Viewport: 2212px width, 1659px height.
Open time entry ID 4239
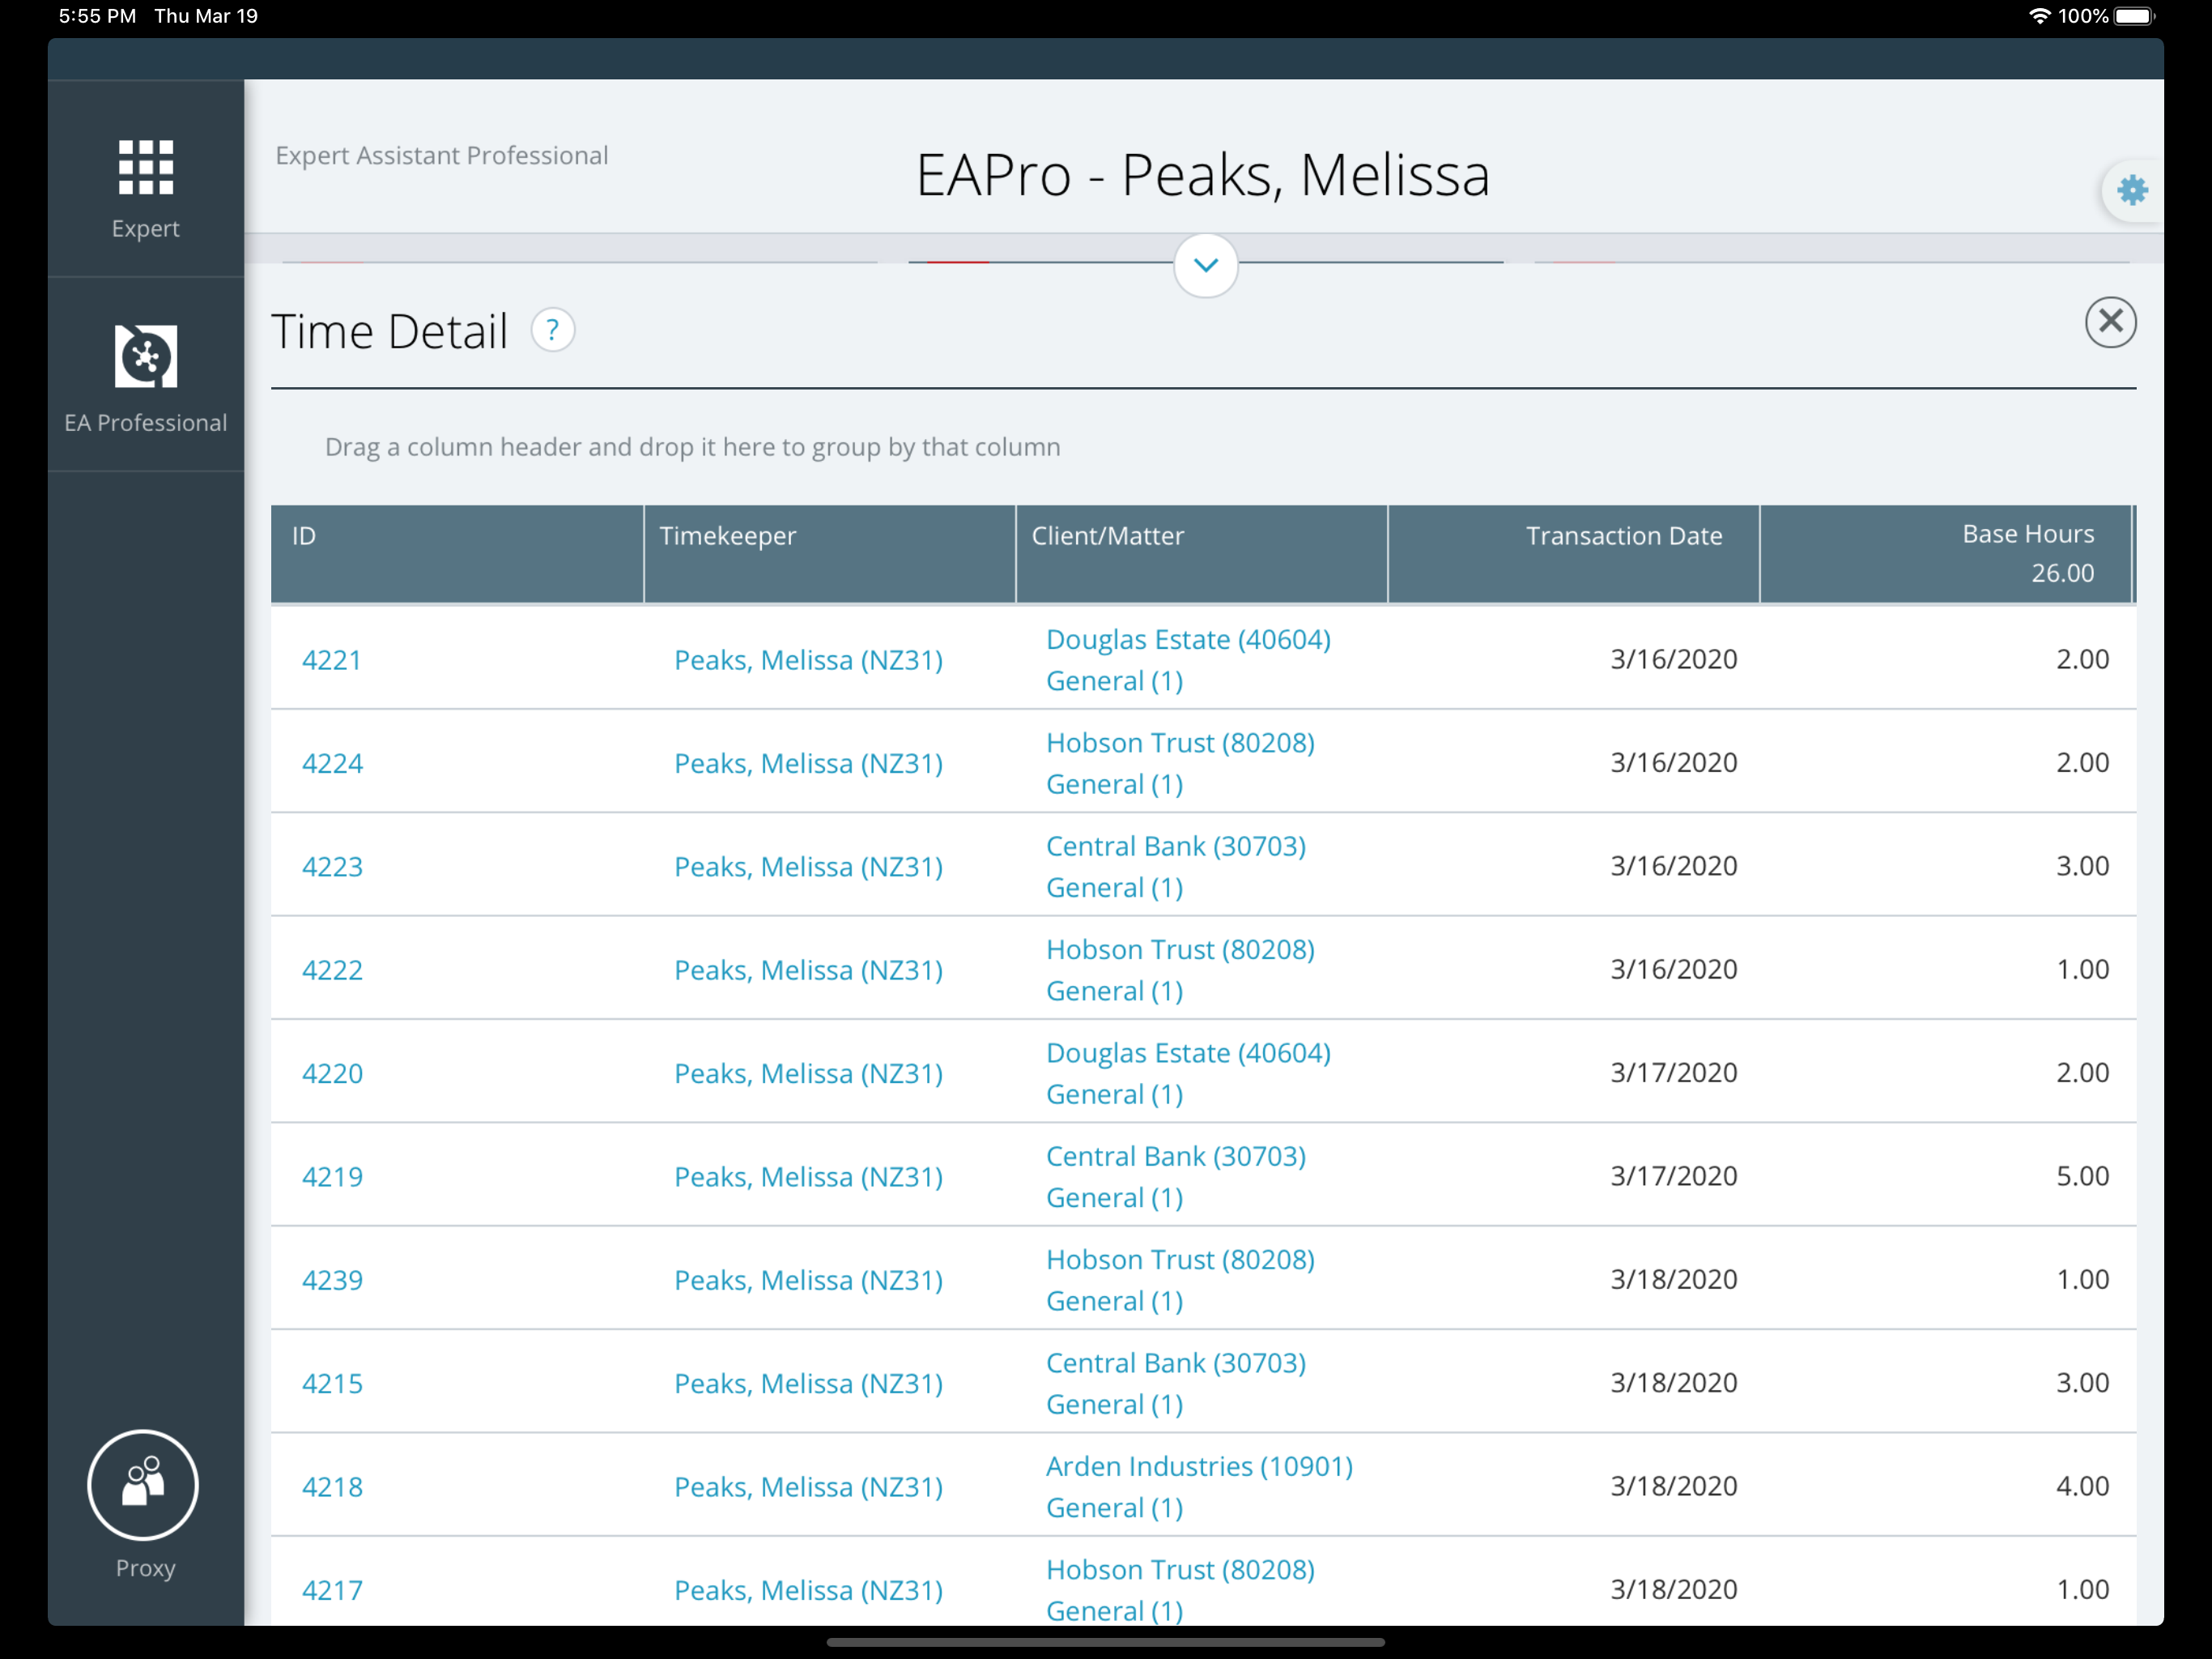pyautogui.click(x=332, y=1280)
